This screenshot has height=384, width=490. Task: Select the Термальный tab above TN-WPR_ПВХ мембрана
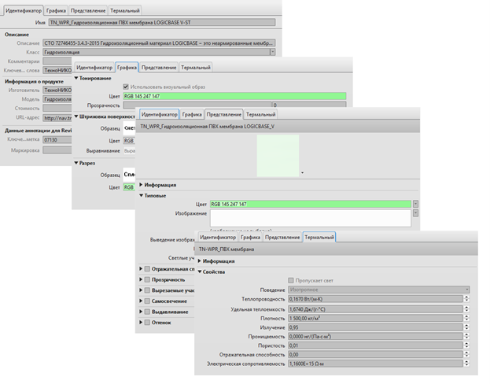319,237
